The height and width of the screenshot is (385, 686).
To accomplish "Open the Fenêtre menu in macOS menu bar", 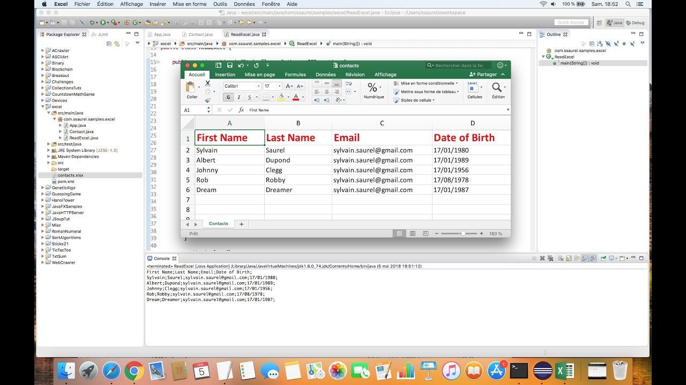I will click(271, 4).
